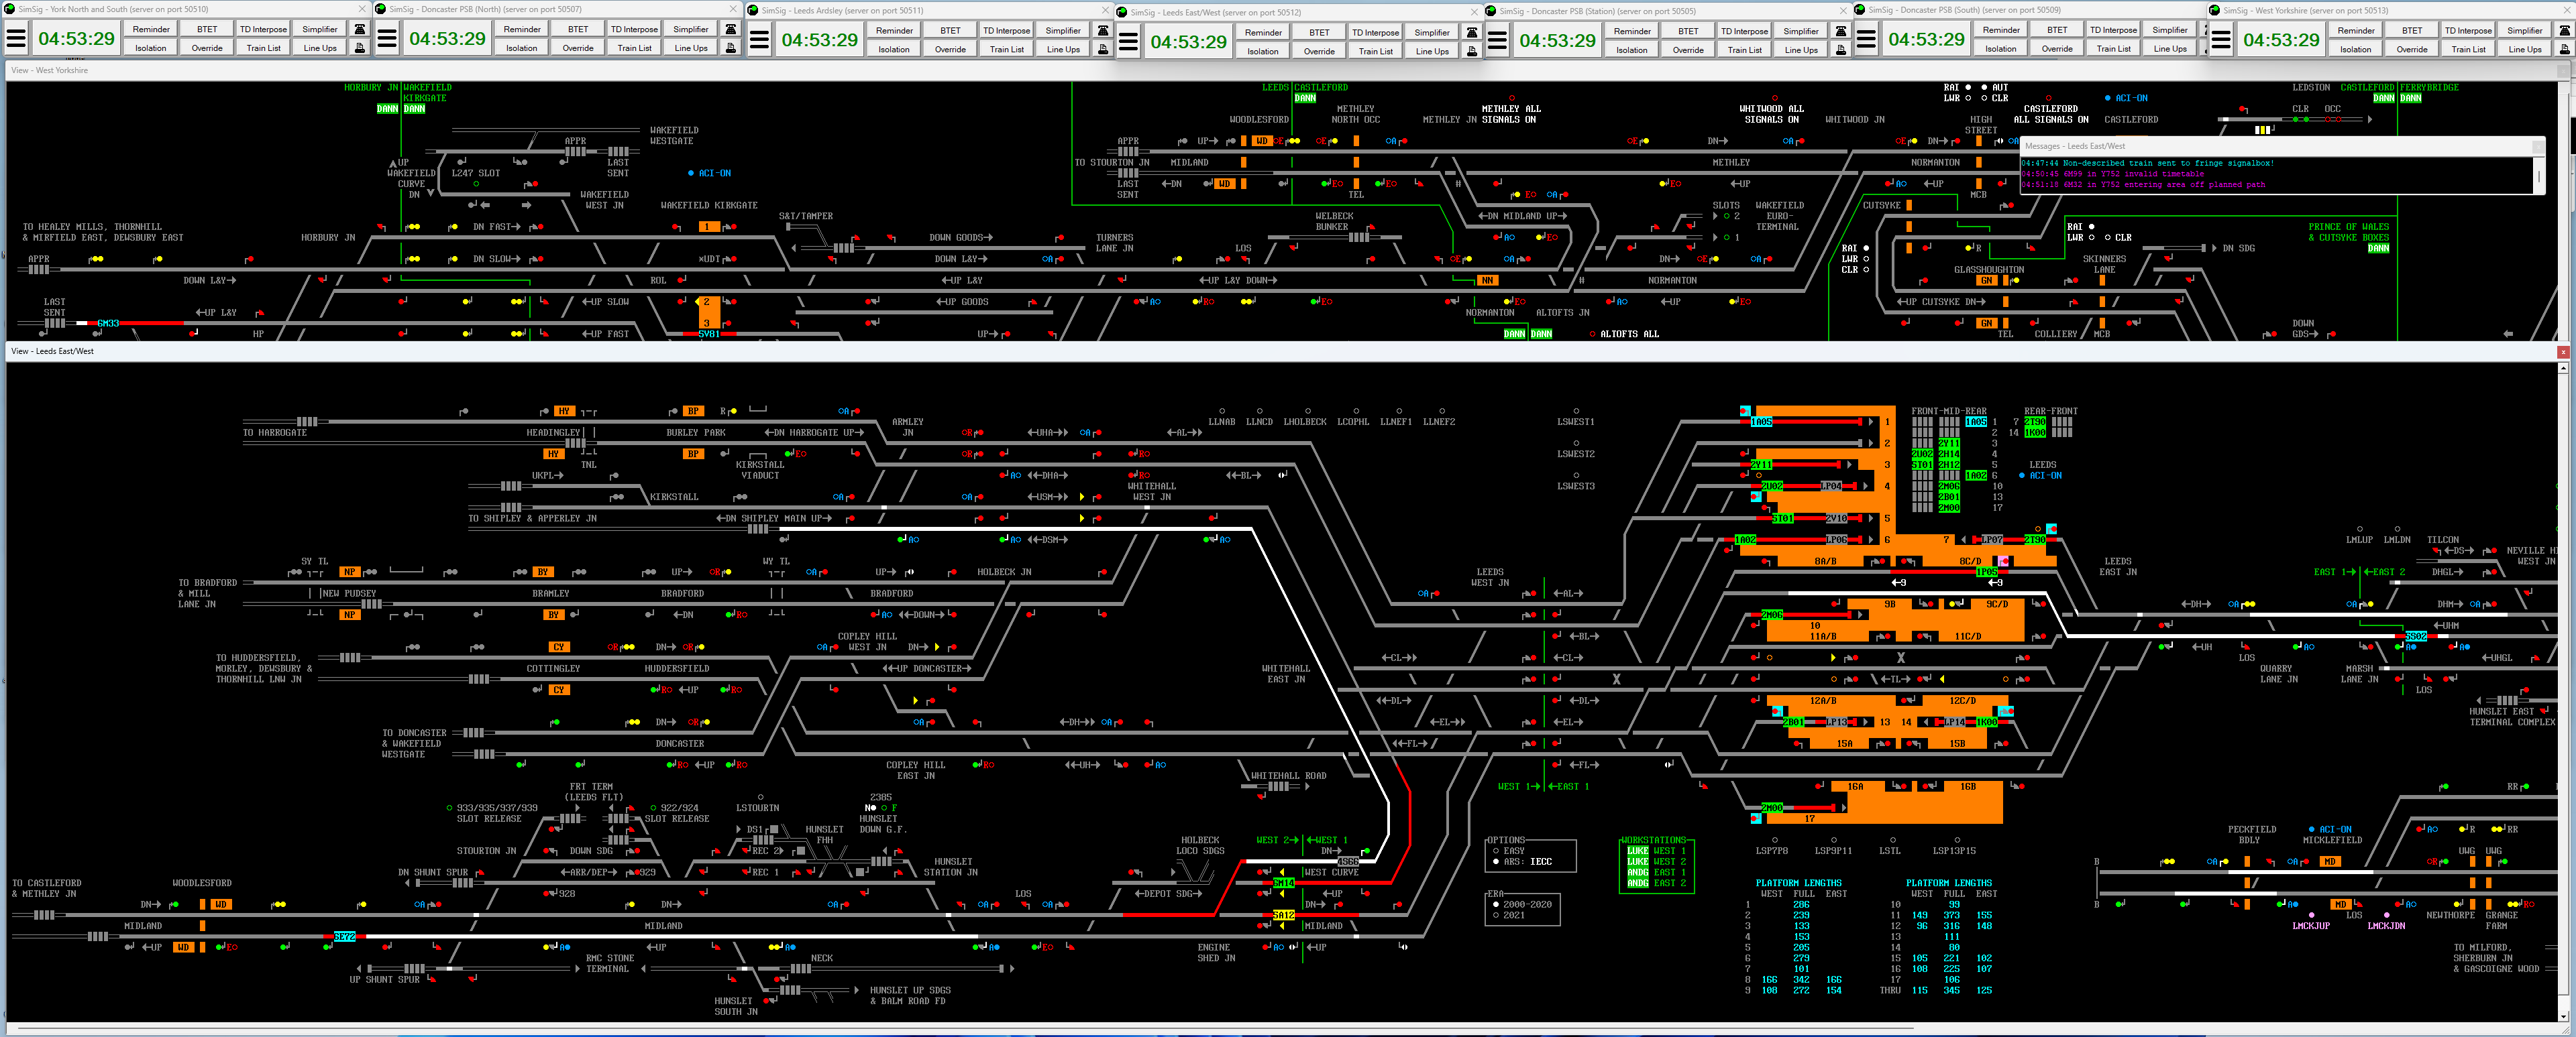Screen dimensions: 2576x1037
Task: Click SimSig app icon in Leeds East/West title bar
Action: click(x=1122, y=12)
